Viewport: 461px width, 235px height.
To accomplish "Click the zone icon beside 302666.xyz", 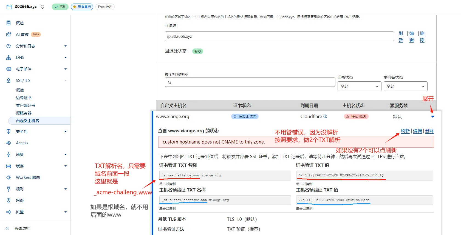I will point(9,7).
